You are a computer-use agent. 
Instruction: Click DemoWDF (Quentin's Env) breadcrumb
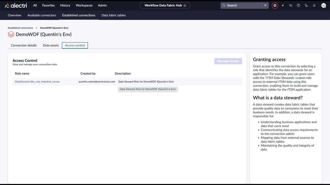coord(54,28)
